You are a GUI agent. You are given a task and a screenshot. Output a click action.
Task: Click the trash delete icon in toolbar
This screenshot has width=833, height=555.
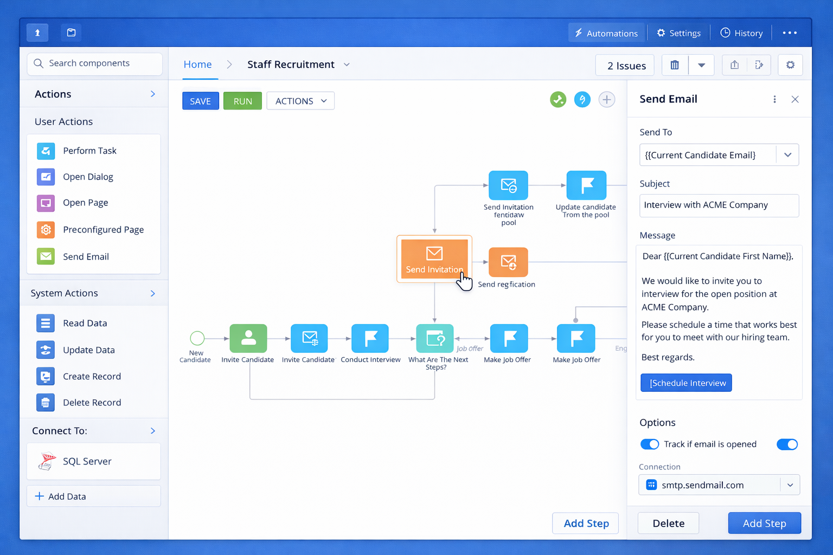pos(675,65)
